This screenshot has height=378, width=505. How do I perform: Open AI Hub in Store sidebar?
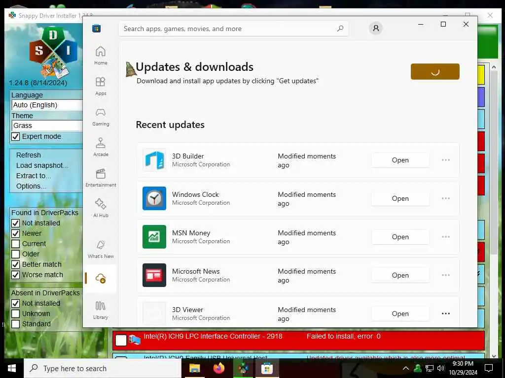(x=101, y=208)
